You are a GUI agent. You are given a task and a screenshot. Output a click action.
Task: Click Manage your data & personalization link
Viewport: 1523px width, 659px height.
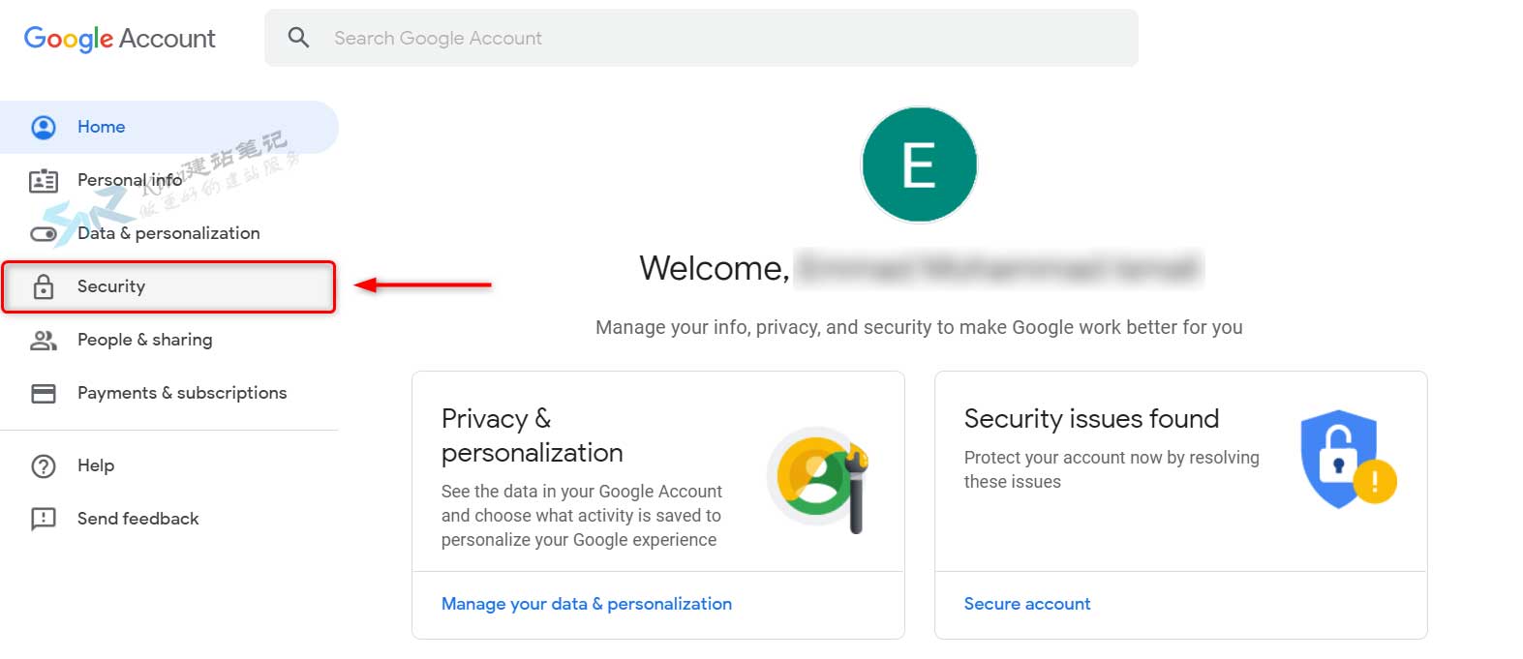tap(587, 604)
